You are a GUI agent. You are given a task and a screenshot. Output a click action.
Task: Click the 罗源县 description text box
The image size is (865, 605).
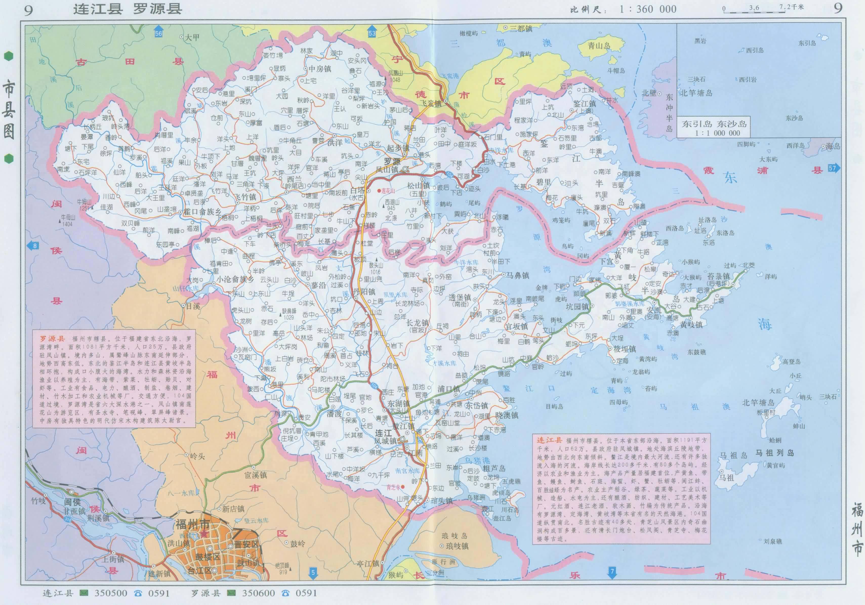(x=114, y=379)
